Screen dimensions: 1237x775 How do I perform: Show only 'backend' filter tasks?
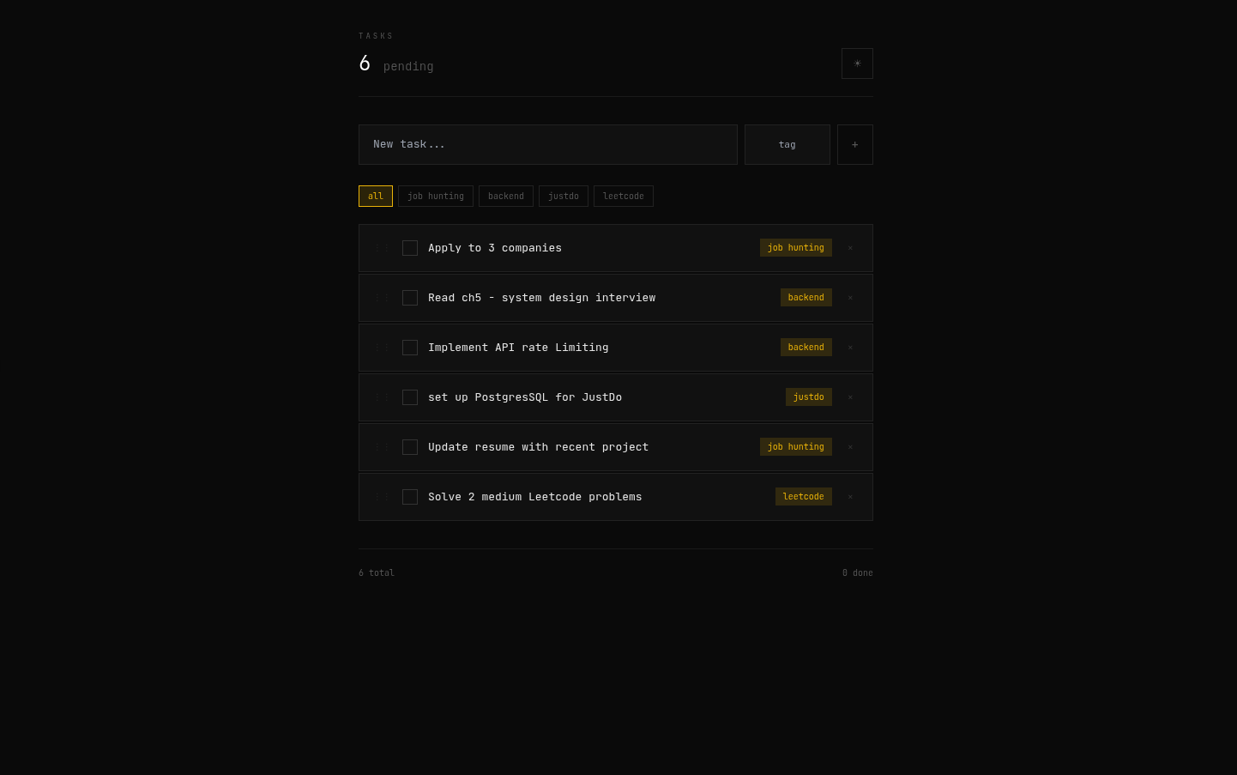click(x=505, y=197)
